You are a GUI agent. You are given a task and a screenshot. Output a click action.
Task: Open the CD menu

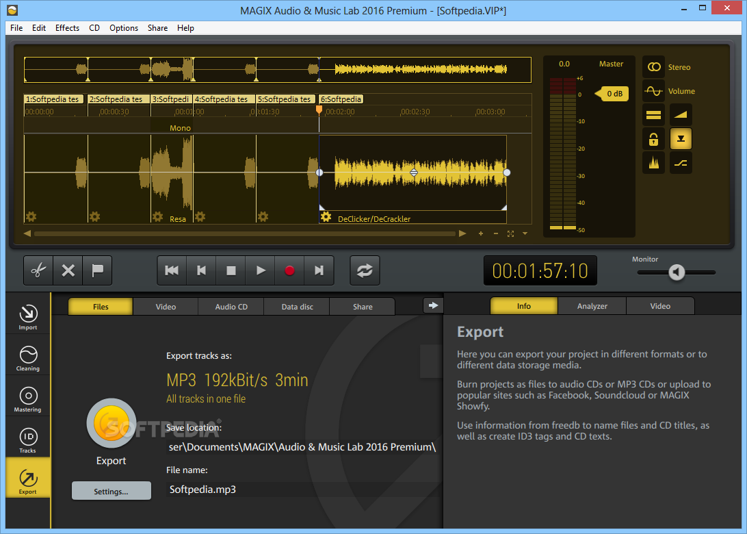pos(94,28)
